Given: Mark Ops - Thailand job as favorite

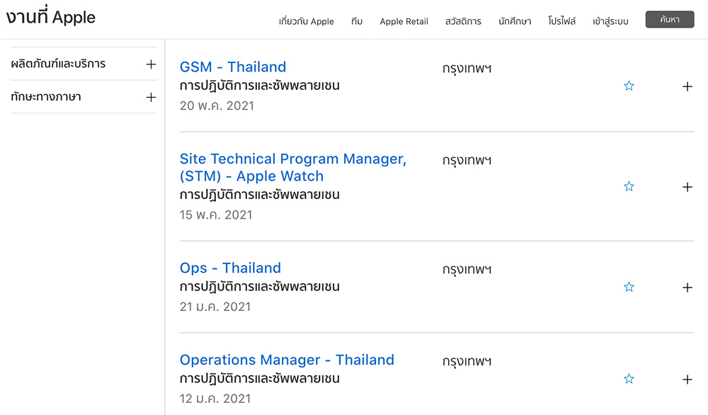Looking at the screenshot, I should click(629, 288).
